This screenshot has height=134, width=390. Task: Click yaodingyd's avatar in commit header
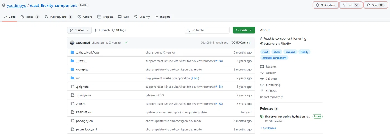(72, 42)
